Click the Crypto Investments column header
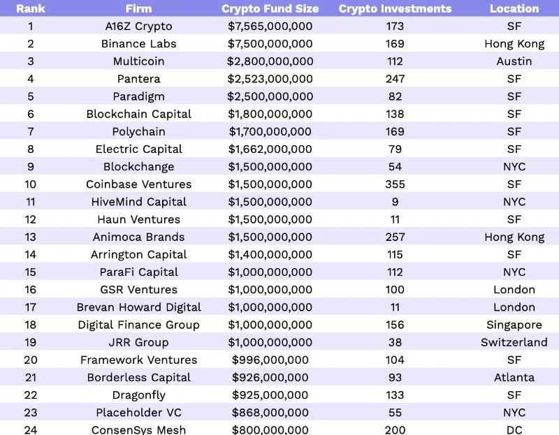Screen dimensions: 559x435 (x=395, y=9)
